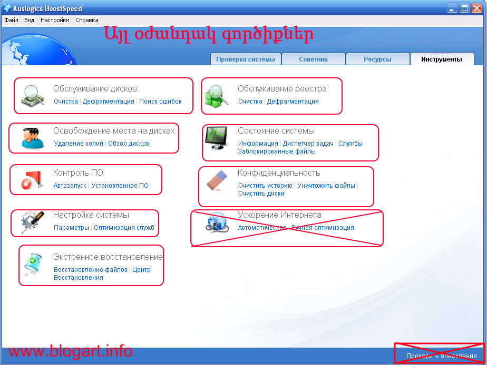
Task: Click the red Контроль ПО software icon
Action: click(33, 180)
